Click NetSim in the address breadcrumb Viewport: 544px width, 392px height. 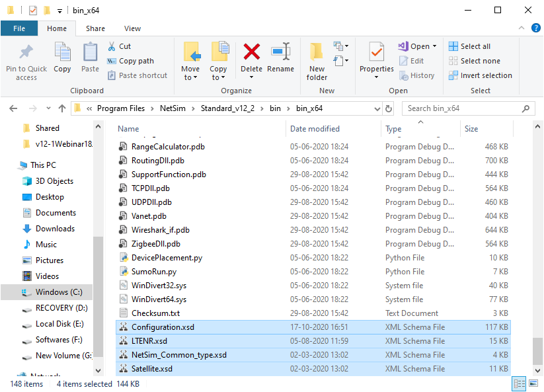tap(173, 108)
